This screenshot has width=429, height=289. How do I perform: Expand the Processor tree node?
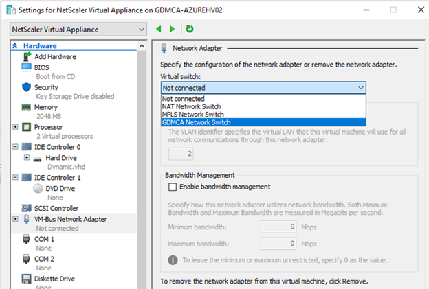point(15,127)
